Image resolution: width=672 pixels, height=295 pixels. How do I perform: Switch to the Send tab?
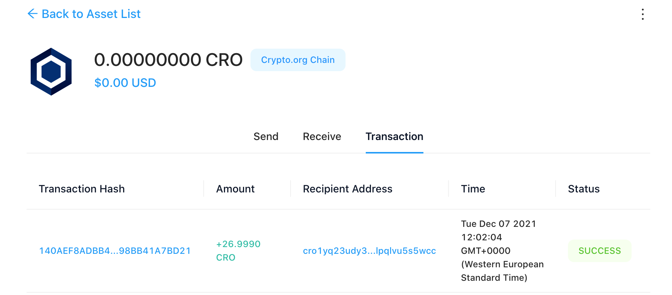(266, 136)
